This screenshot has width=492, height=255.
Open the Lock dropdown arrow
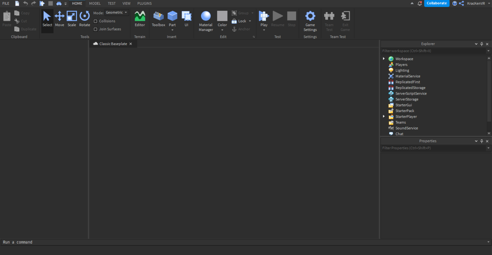[250, 21]
